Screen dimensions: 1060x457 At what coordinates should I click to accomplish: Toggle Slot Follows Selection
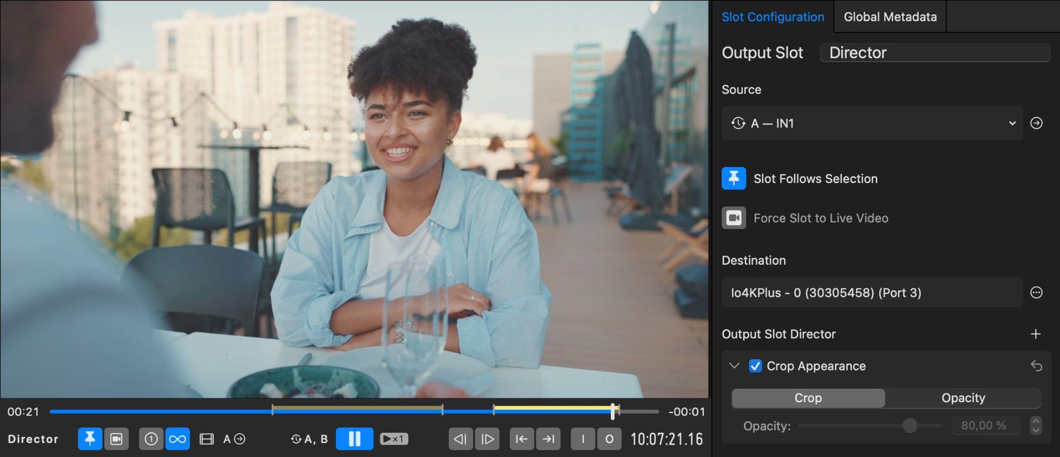734,178
